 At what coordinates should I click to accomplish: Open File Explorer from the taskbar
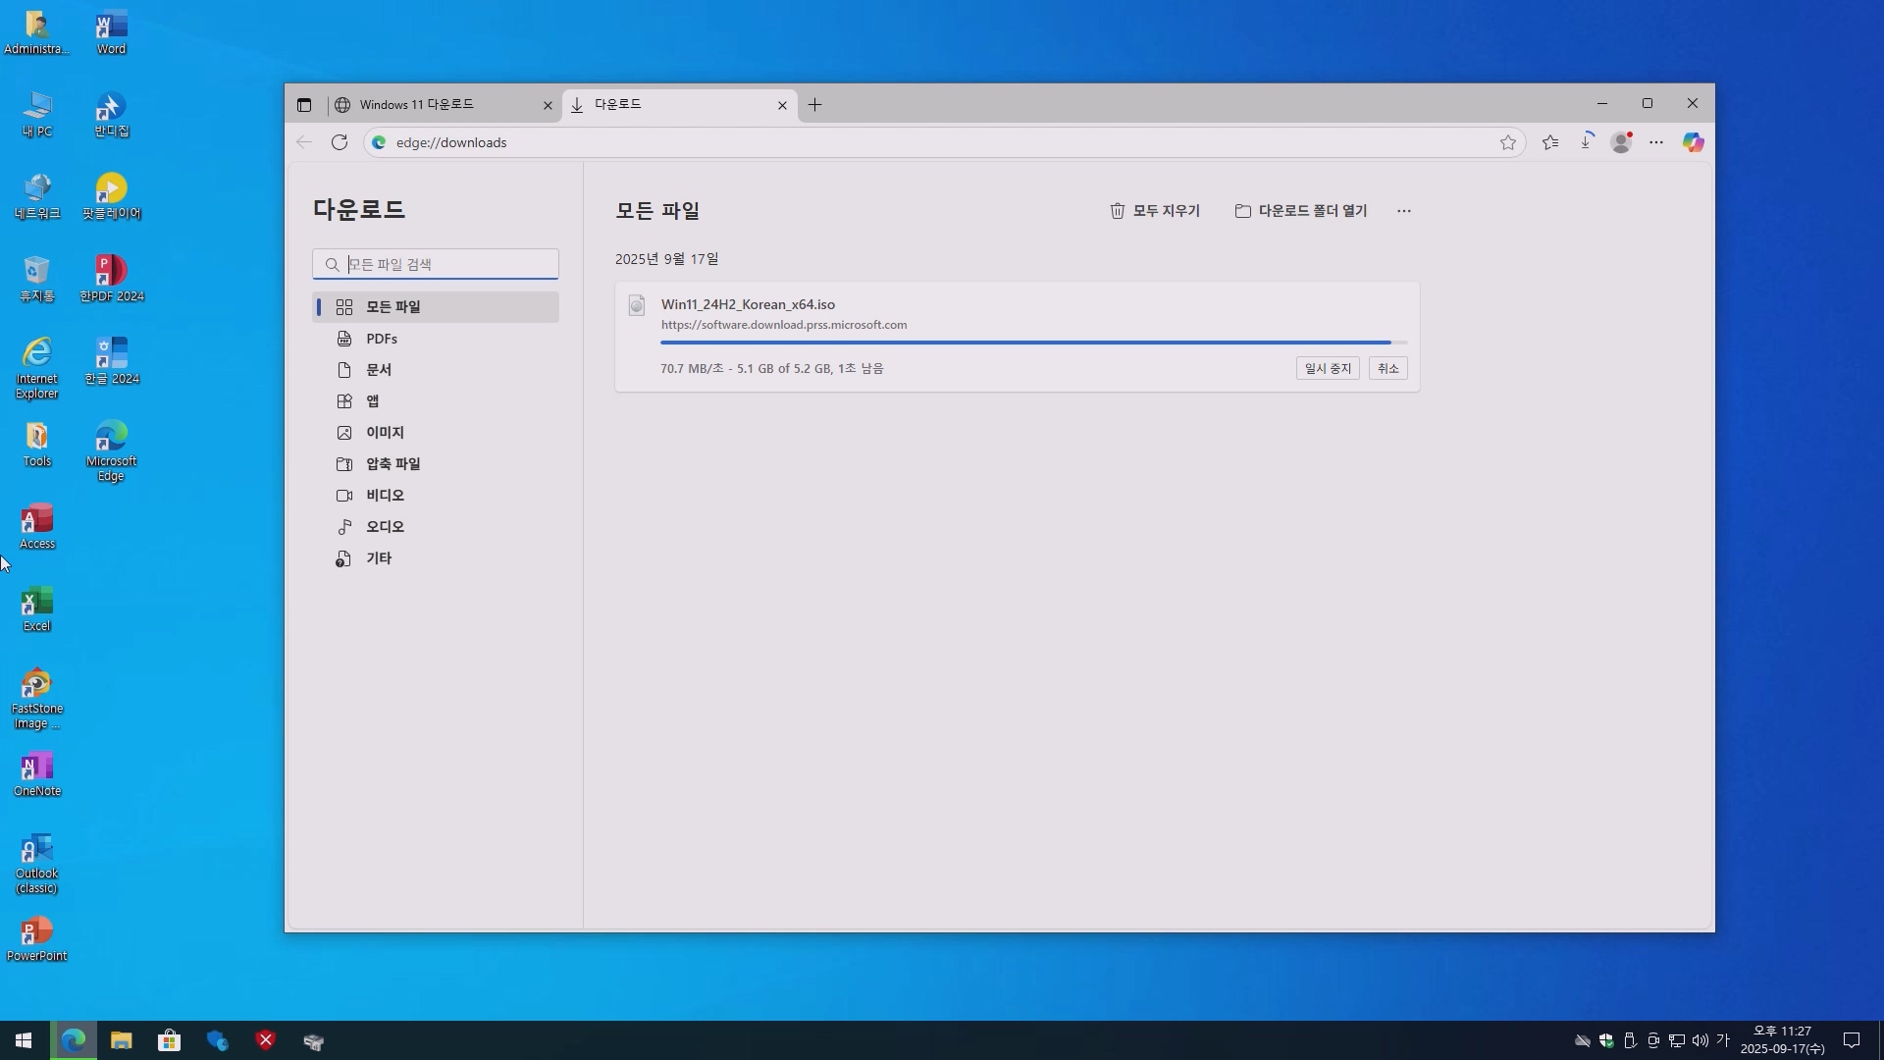coord(121,1040)
